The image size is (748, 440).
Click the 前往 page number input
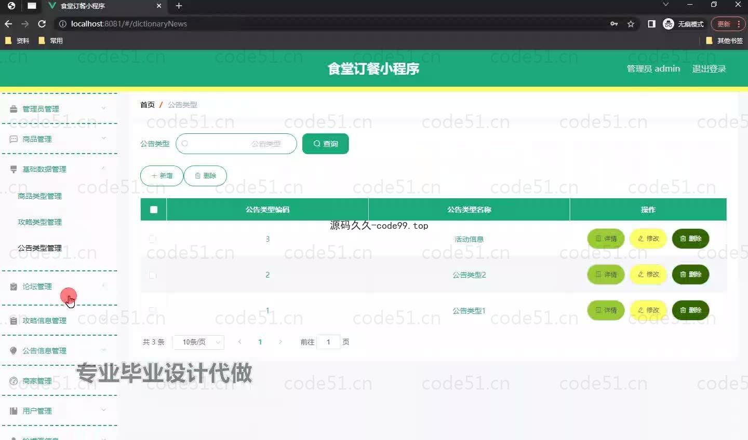click(328, 342)
